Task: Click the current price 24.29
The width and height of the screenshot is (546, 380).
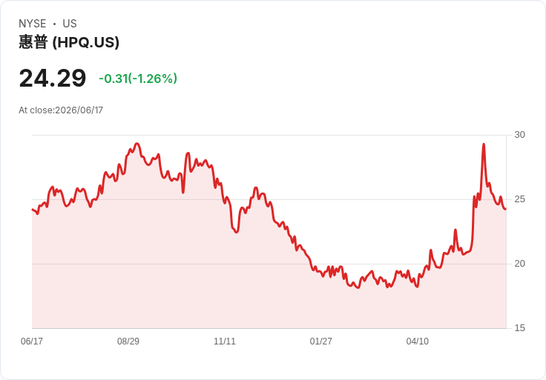Action: (x=53, y=78)
